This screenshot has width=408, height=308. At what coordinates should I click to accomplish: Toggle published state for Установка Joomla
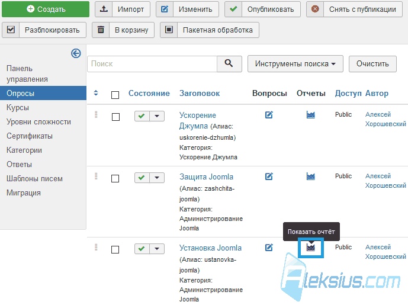coord(142,249)
